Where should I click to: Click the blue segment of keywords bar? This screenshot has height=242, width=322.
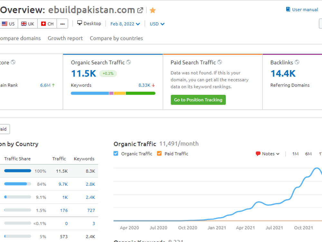click(90, 93)
